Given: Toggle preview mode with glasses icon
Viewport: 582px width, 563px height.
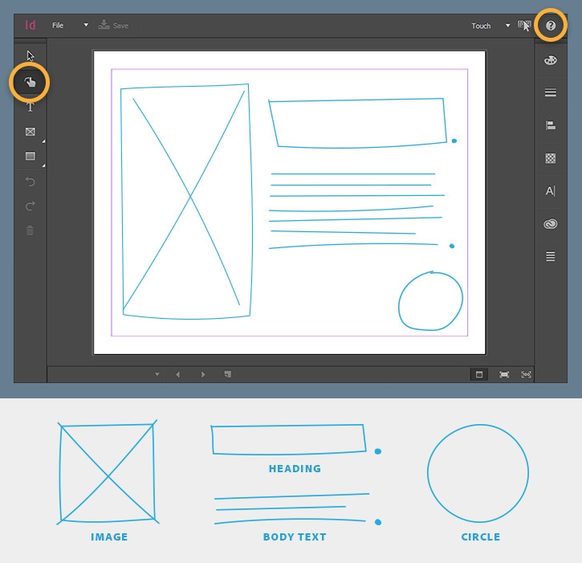Looking at the screenshot, I should click(x=527, y=374).
